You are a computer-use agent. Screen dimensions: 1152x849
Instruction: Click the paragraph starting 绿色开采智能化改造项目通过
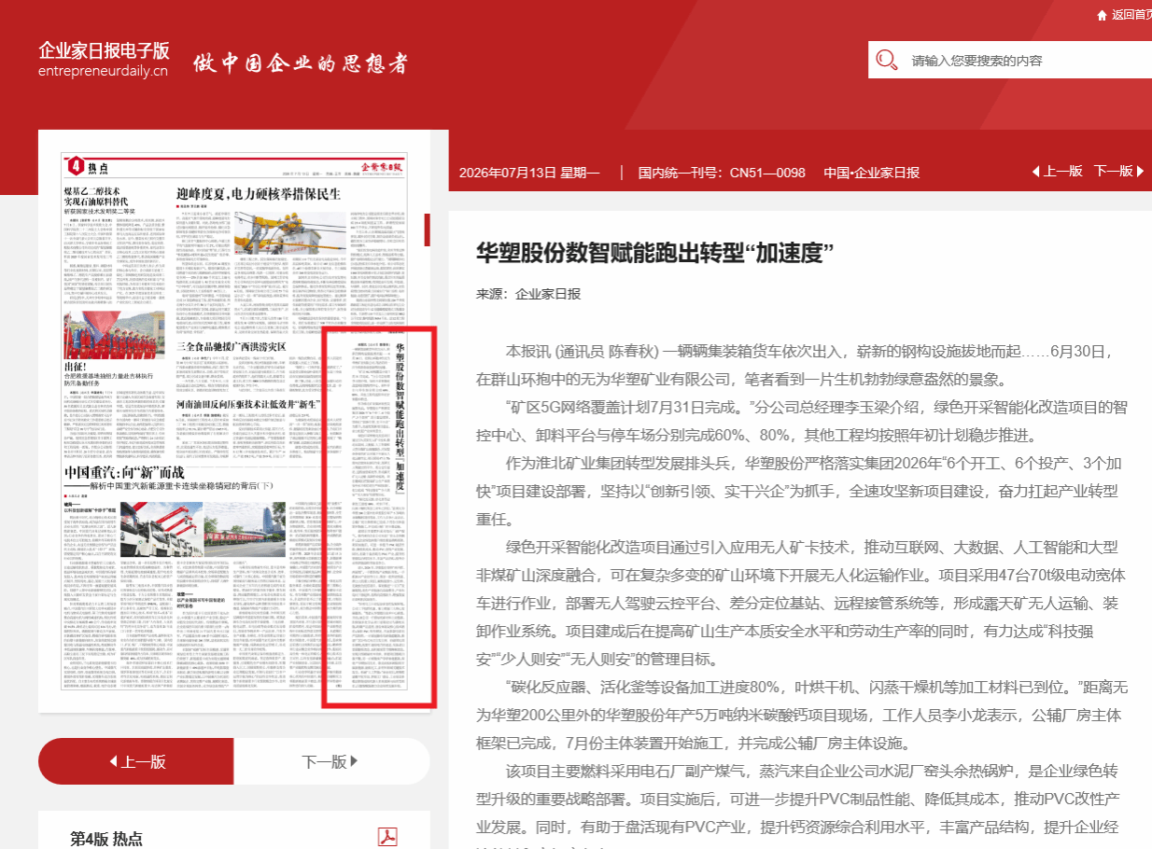801,603
